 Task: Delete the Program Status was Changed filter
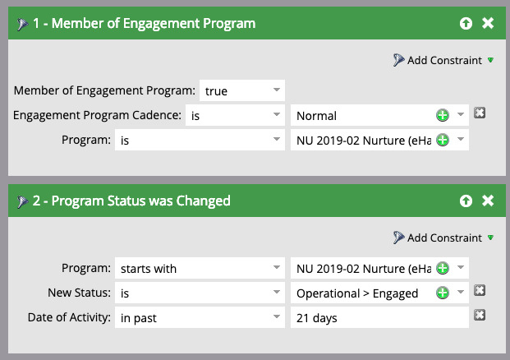click(x=488, y=201)
